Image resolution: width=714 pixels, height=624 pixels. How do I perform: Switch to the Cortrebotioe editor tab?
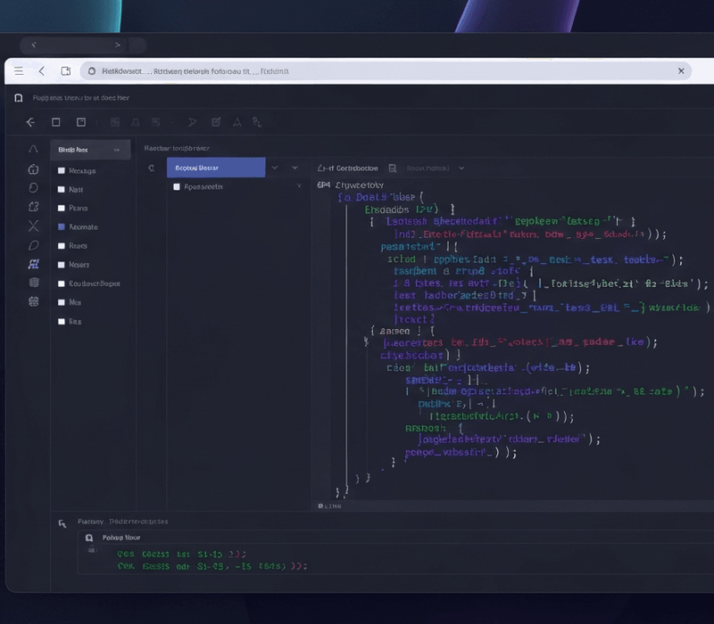coord(348,168)
